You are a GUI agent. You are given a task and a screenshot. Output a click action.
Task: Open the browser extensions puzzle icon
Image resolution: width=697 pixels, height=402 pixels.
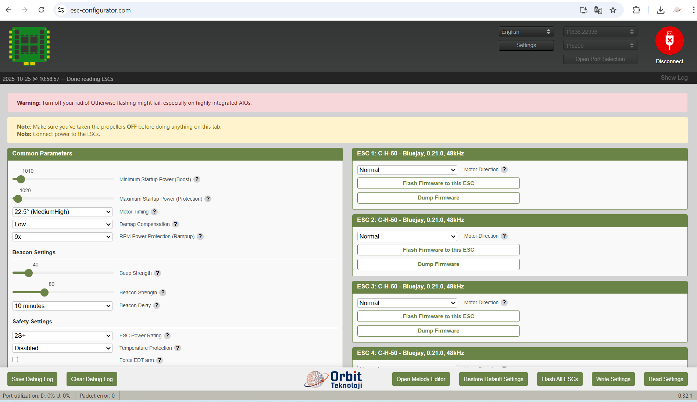636,10
